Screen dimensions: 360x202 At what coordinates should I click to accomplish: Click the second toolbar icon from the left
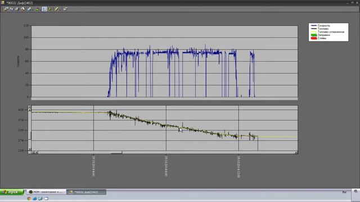click(11, 9)
